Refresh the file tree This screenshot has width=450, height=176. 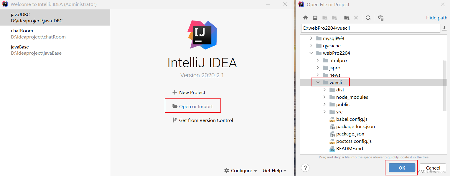368,18
